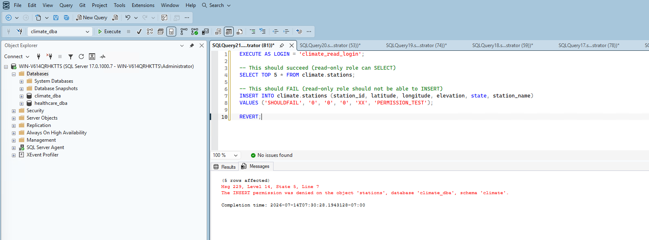Close the SQLQuery21 tab

(292, 45)
